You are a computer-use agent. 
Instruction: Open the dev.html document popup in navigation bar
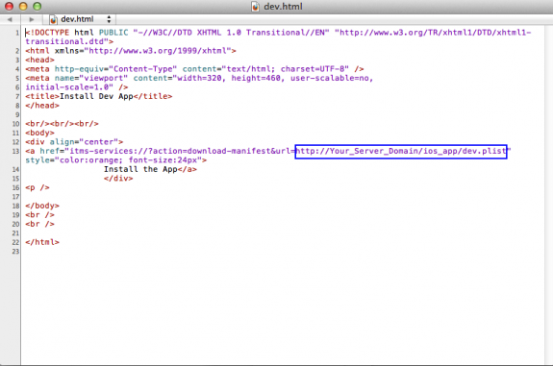[x=81, y=19]
